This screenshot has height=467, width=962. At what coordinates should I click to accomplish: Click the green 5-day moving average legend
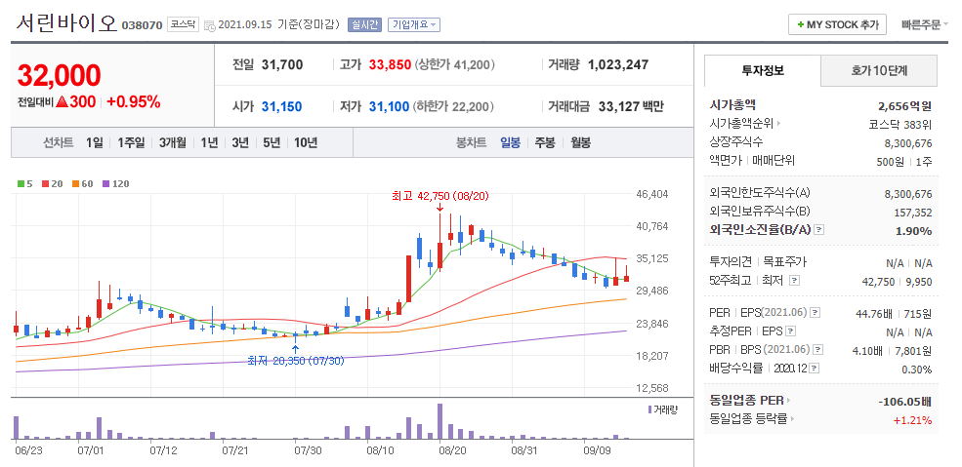point(24,183)
